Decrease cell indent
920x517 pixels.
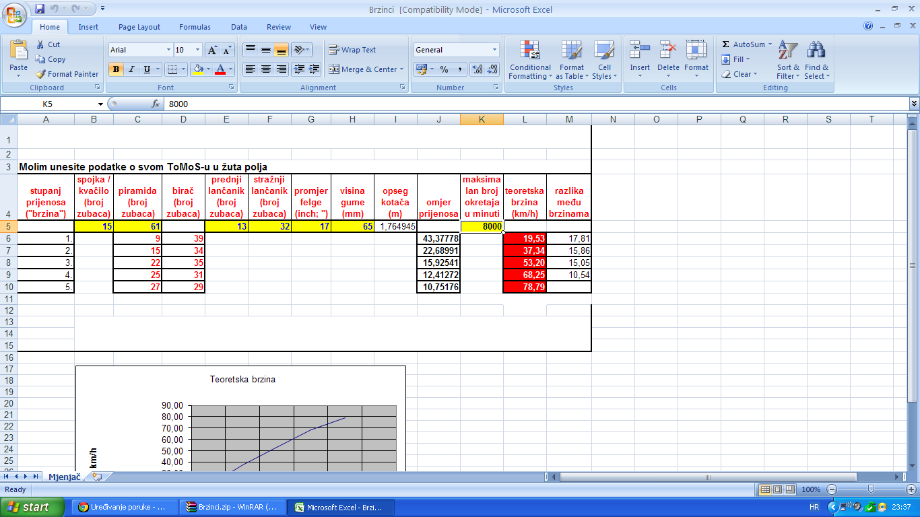coord(299,69)
